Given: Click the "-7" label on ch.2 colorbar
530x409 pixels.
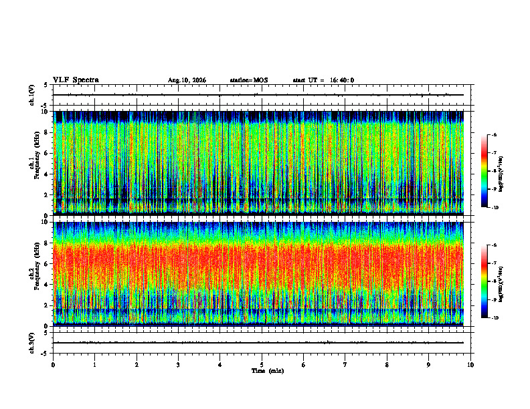Looking at the screenshot, I should coord(494,263).
